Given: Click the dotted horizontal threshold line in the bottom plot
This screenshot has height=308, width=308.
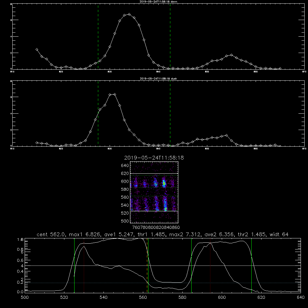Looking at the screenshot, I should pos(163,283).
